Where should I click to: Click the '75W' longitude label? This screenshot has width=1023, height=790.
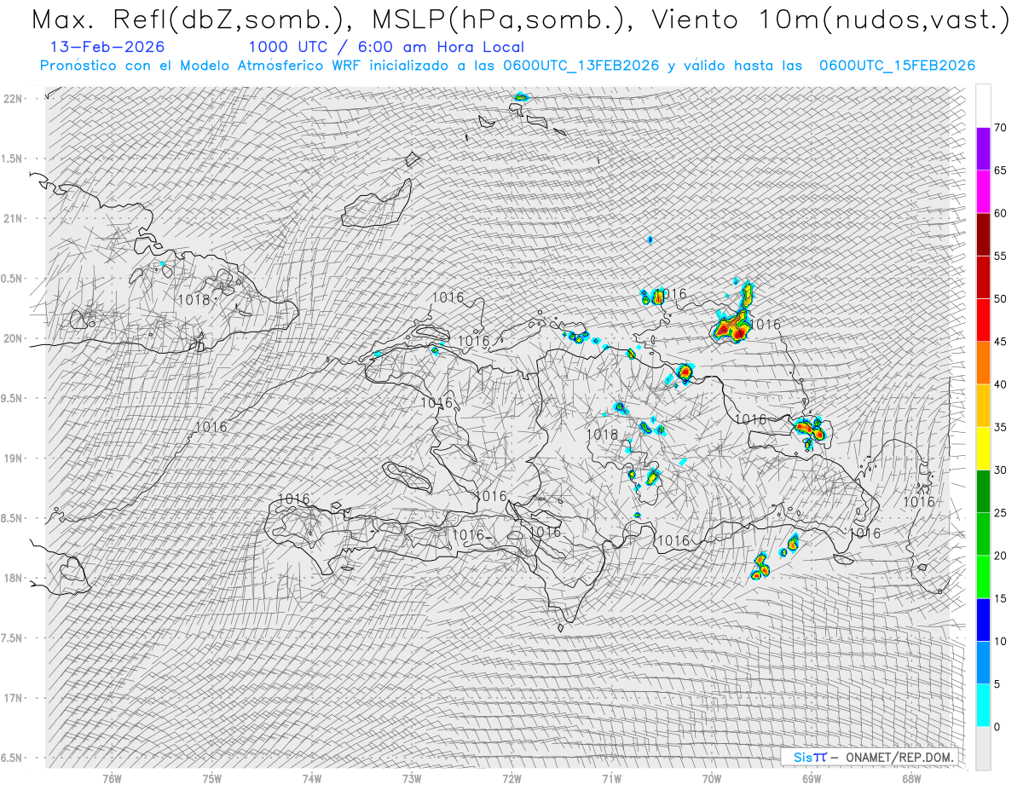[x=211, y=778]
